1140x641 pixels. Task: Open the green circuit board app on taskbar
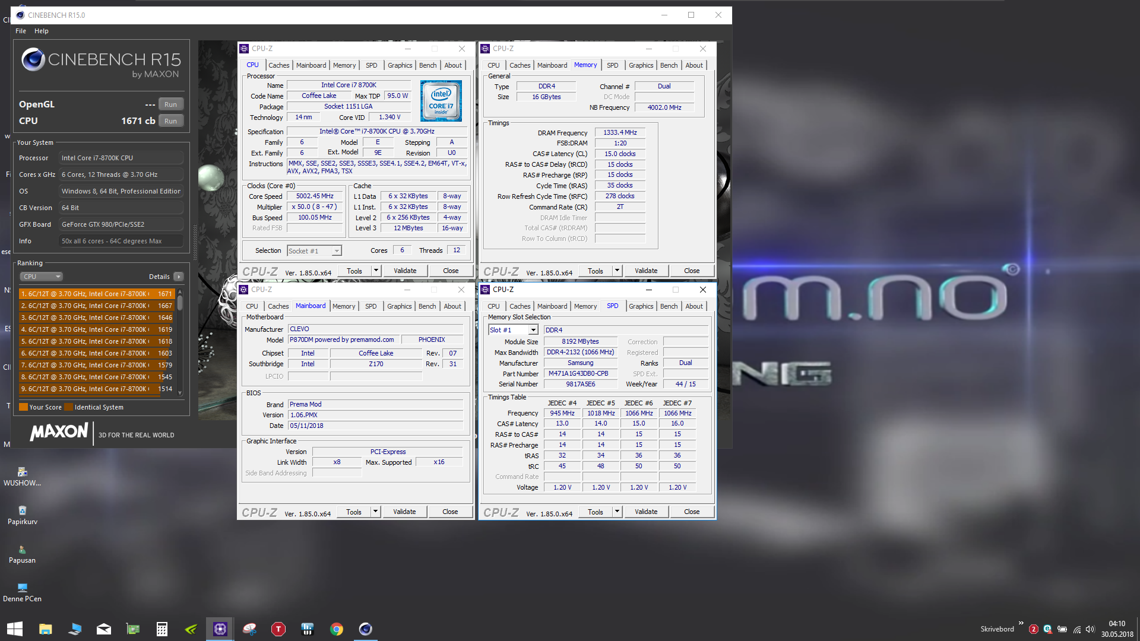click(x=133, y=629)
